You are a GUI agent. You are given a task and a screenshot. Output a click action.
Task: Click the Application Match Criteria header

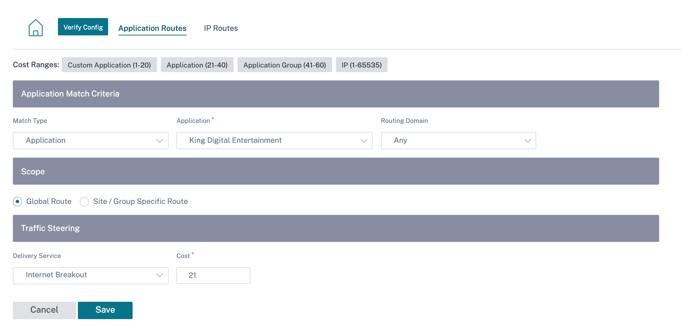pyautogui.click(x=336, y=94)
